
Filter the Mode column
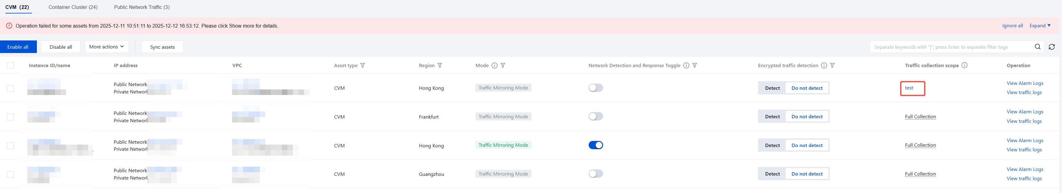pos(503,65)
